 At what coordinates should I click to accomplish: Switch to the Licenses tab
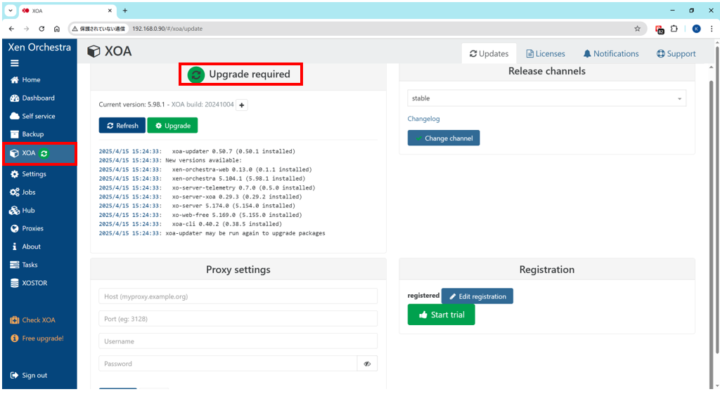click(545, 54)
